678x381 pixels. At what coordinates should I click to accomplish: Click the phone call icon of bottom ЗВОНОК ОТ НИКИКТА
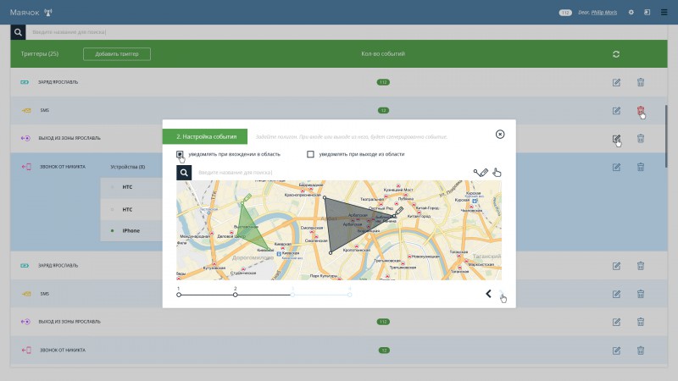(x=26, y=350)
